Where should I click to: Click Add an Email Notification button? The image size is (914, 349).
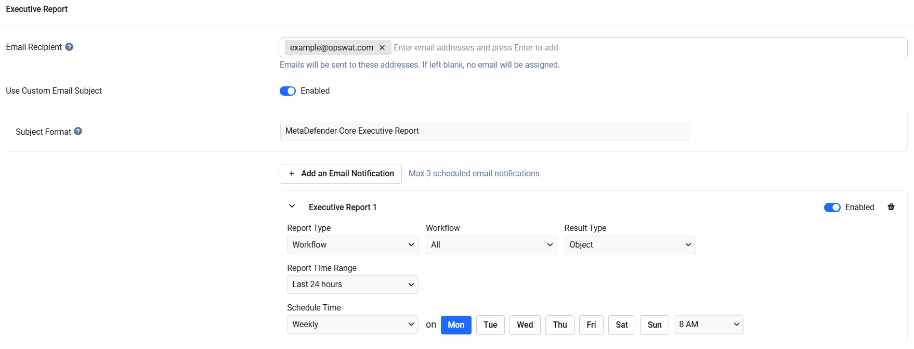click(x=341, y=174)
